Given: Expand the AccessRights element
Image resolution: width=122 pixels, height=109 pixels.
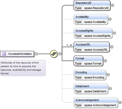Looking at the screenshot, I should pyautogui.click(x=114, y=33).
